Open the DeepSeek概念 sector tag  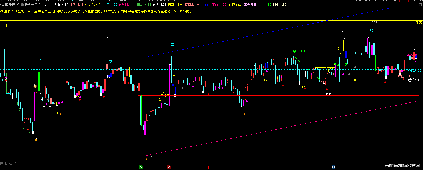tap(182, 11)
